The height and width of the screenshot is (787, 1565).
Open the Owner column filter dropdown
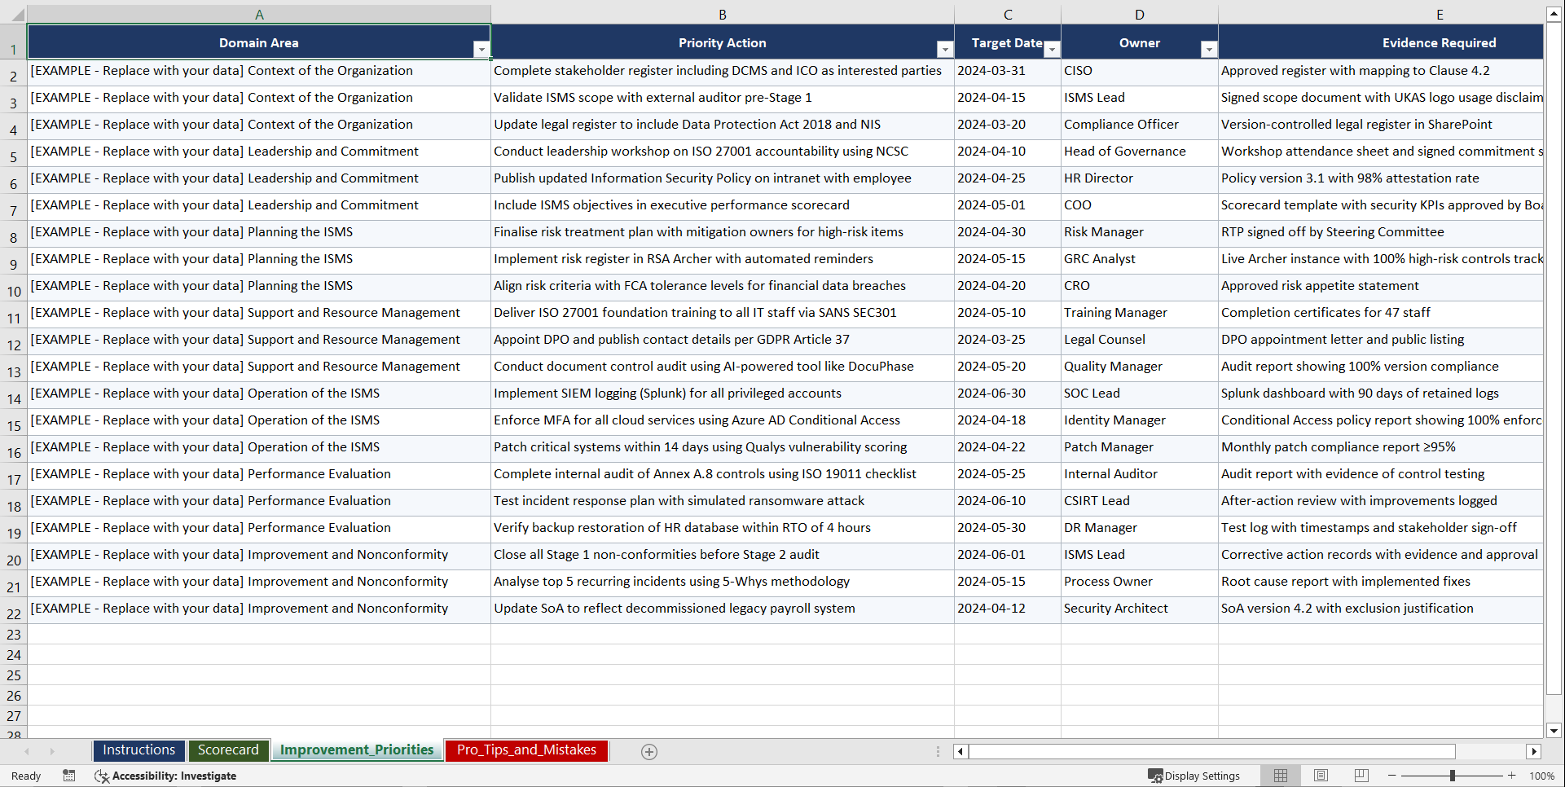pyautogui.click(x=1209, y=49)
